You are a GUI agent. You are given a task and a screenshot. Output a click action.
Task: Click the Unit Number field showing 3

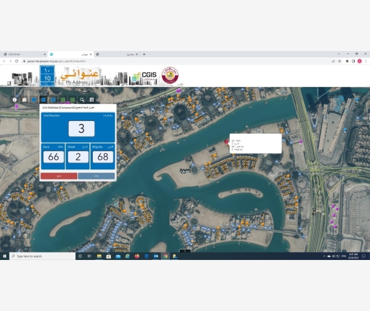click(81, 129)
